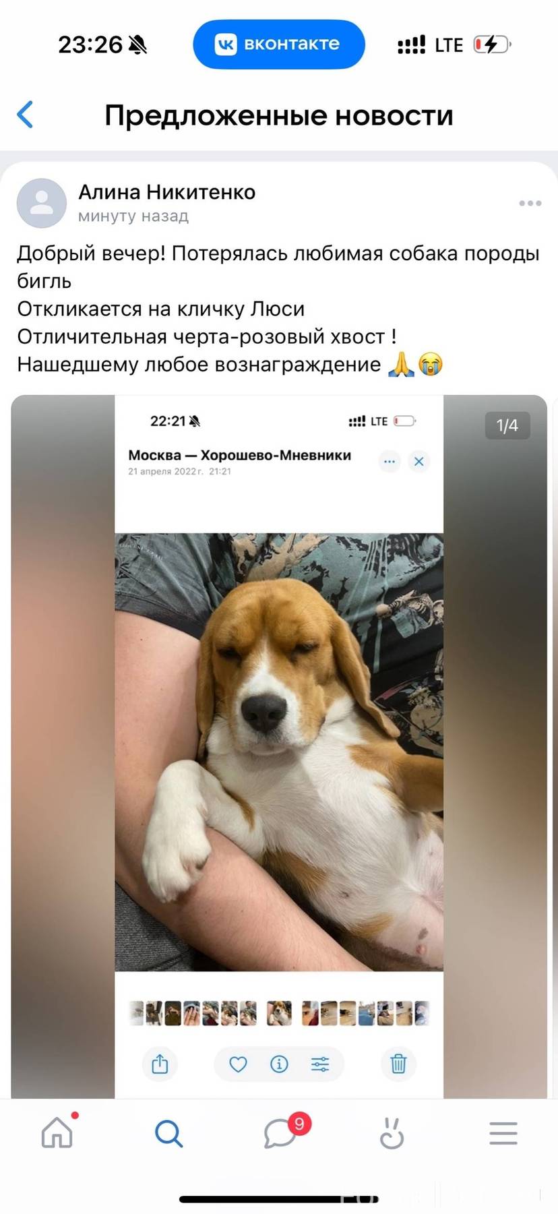Open Алина Никитенко's profile avatar
The width and height of the screenshot is (558, 1214).
coord(41,203)
